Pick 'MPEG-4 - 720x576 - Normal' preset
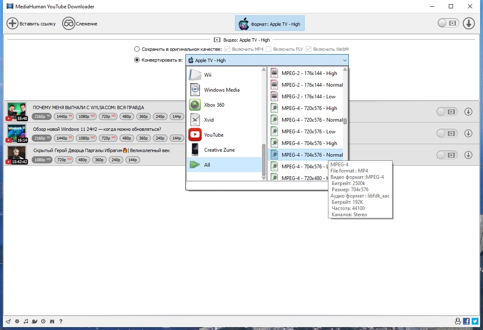Viewport: 483px width, 330px height. click(306, 120)
